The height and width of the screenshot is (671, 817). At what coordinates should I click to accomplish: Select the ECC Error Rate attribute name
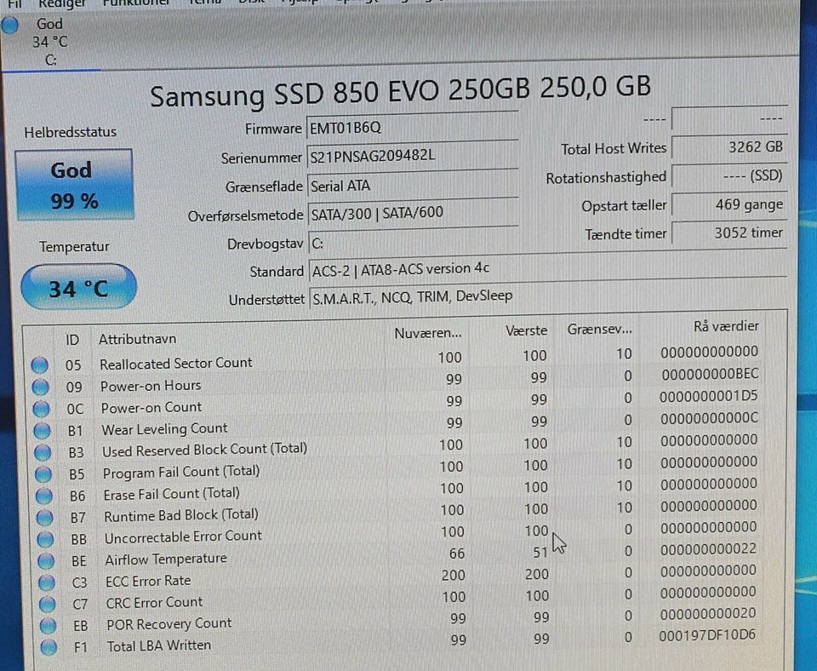point(148,581)
